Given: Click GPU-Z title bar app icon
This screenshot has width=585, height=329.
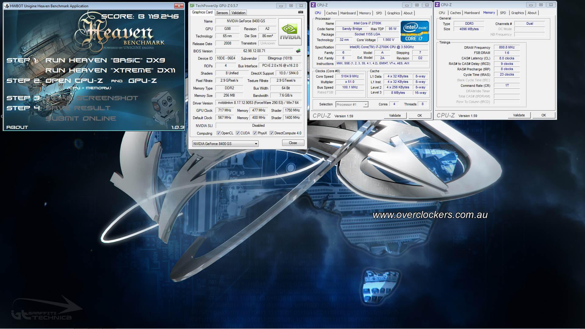Looking at the screenshot, I should pyautogui.click(x=192, y=5).
